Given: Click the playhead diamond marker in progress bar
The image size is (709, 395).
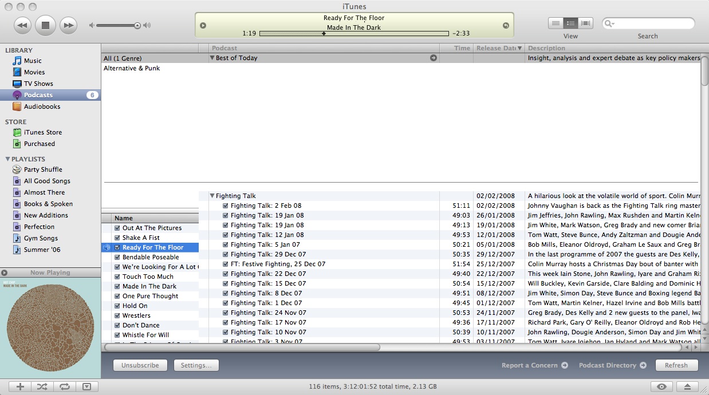Looking at the screenshot, I should point(324,34).
